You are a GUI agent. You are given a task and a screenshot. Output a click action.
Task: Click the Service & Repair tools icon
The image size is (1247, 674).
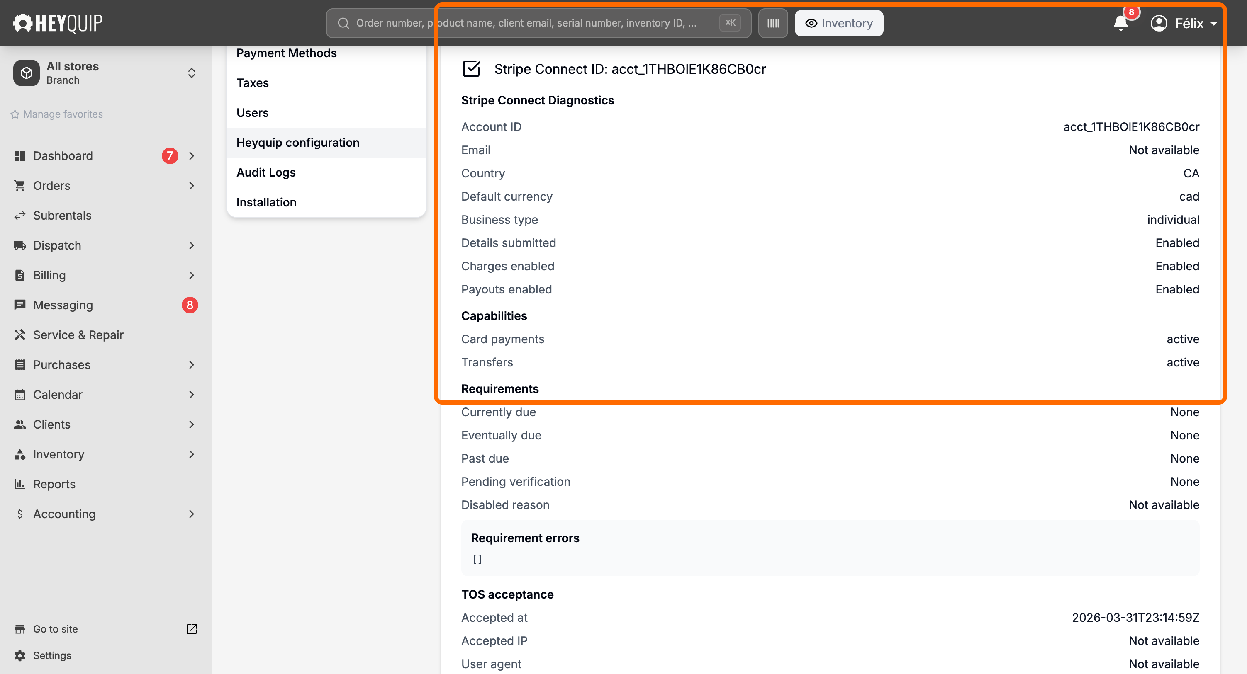coord(20,335)
